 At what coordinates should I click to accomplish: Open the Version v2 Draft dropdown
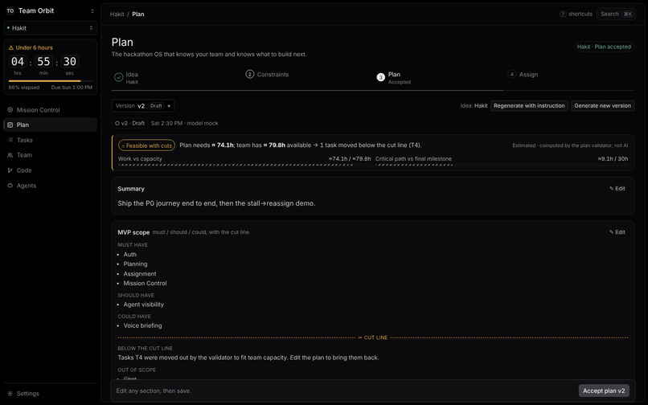pyautogui.click(x=143, y=106)
